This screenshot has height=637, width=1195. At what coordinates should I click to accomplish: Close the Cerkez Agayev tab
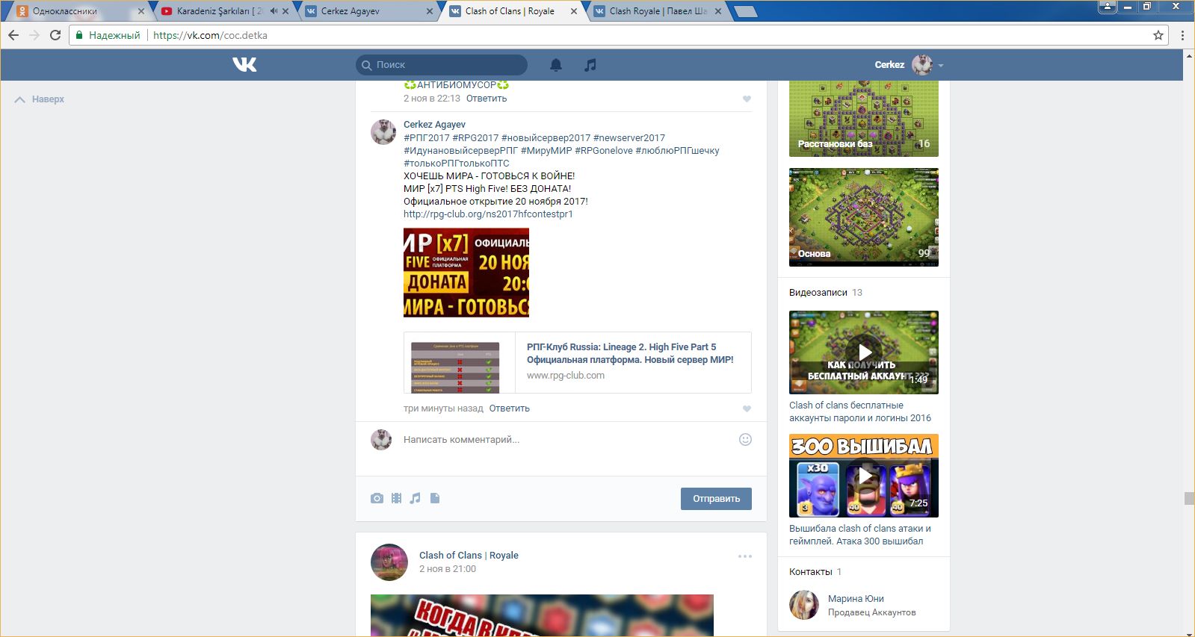[x=430, y=11]
